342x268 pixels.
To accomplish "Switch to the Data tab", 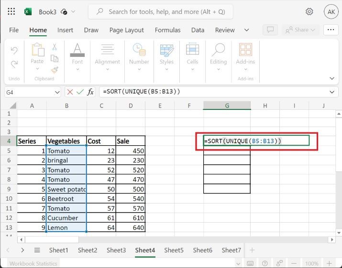I will (198, 30).
